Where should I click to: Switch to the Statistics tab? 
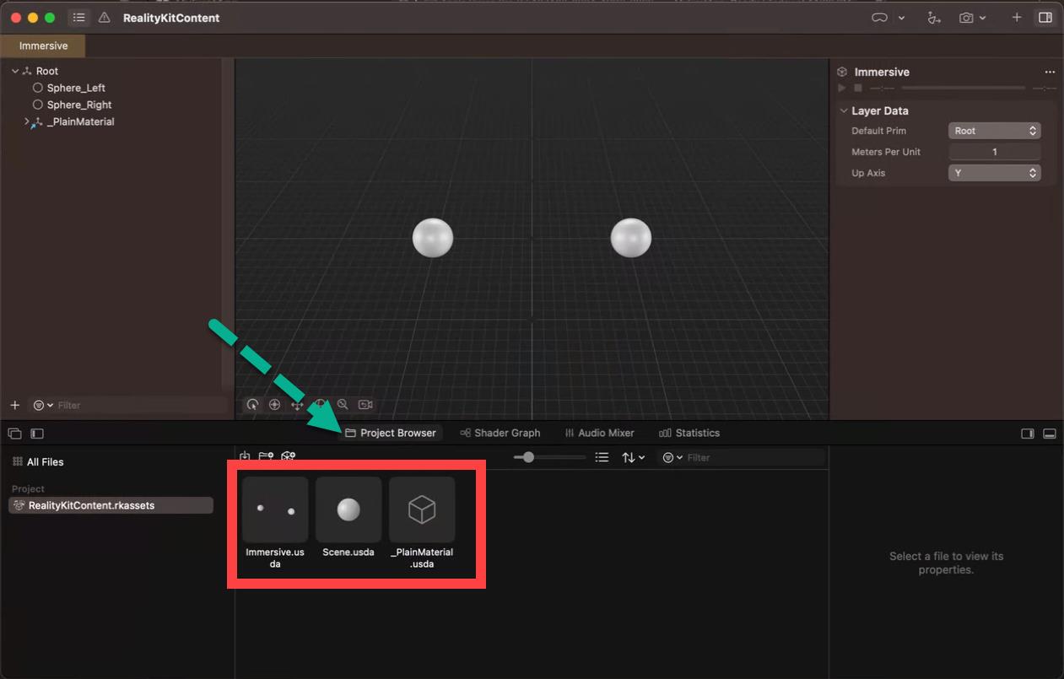(689, 433)
